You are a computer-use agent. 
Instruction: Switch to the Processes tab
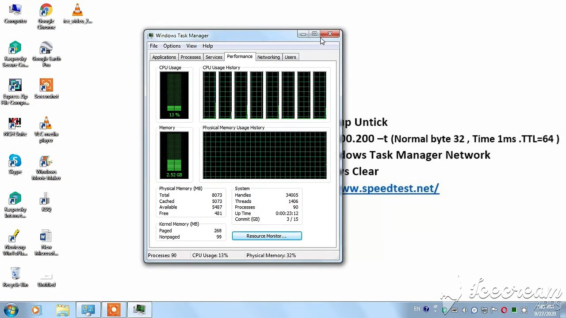191,57
